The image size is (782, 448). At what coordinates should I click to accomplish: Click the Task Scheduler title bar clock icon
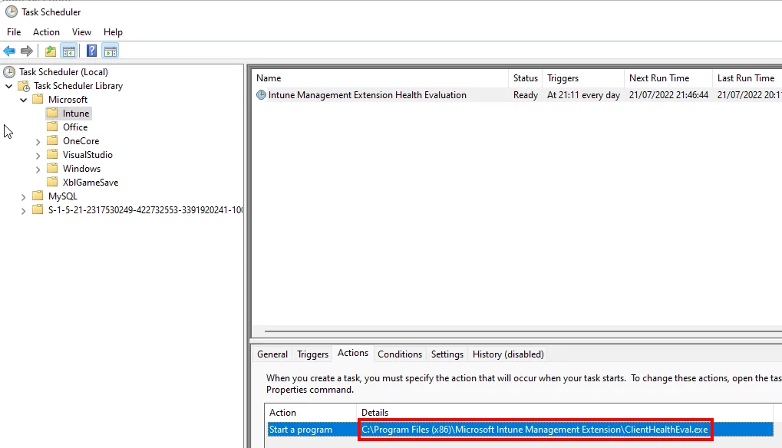tap(11, 12)
